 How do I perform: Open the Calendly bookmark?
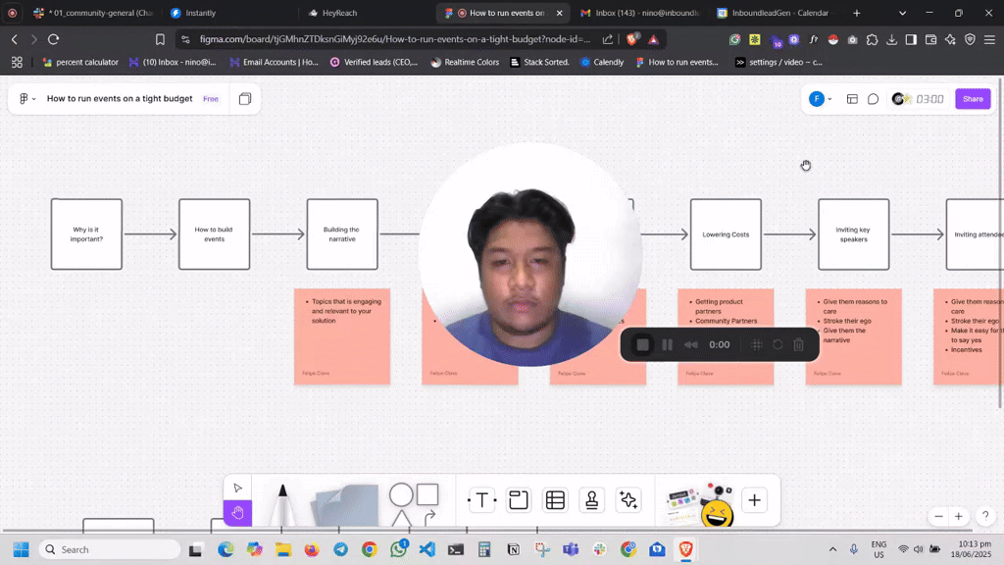pyautogui.click(x=608, y=62)
